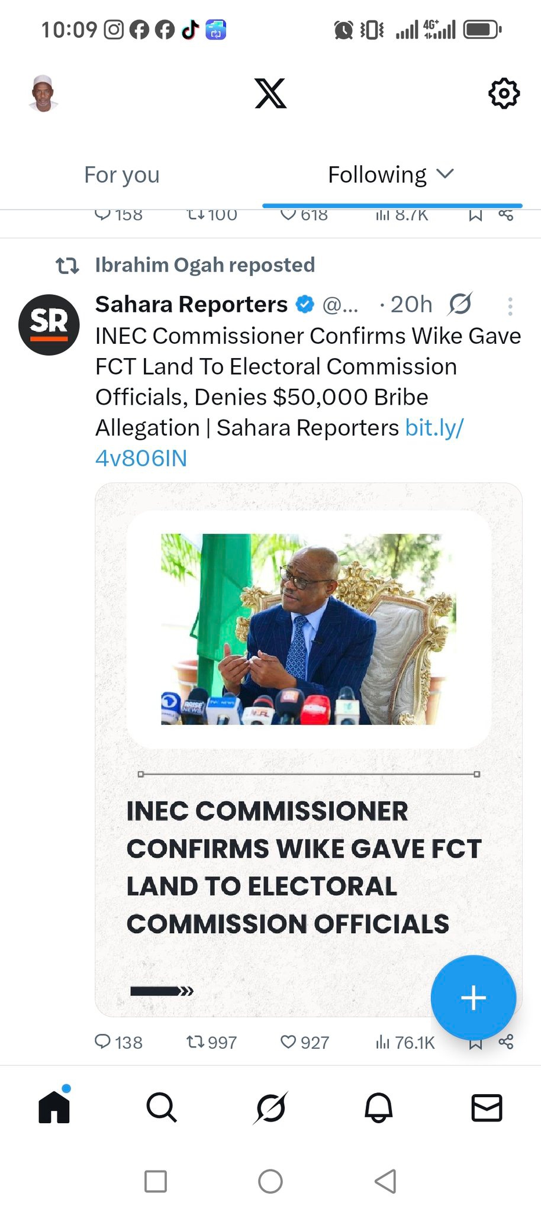This screenshot has width=541, height=1212.
Task: Open Messages envelope icon
Action: point(487,1108)
